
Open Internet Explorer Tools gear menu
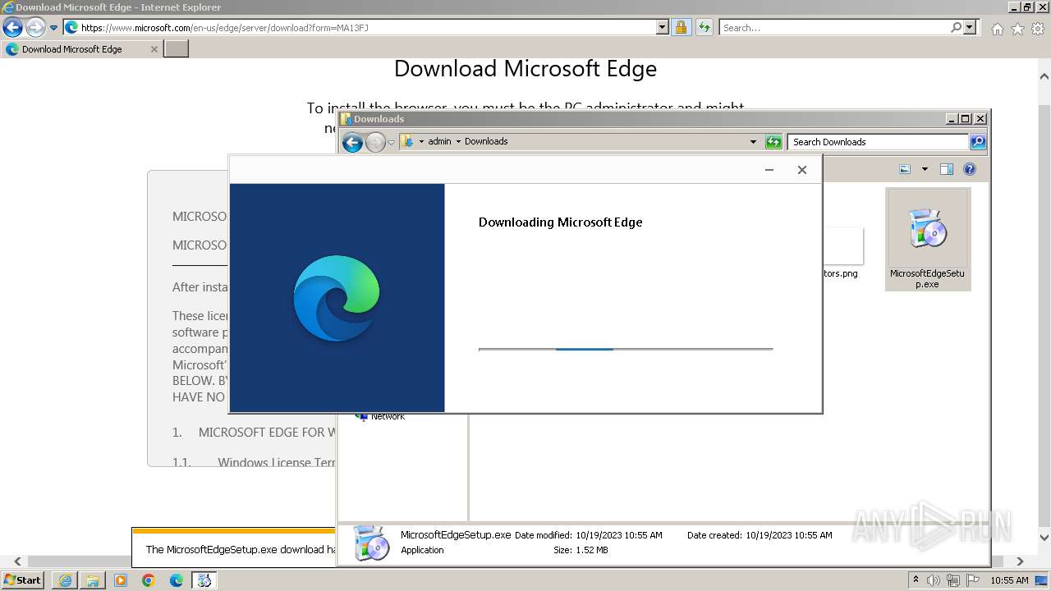1038,29
